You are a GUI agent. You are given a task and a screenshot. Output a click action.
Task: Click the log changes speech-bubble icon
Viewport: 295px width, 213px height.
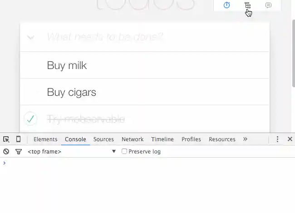point(268,5)
